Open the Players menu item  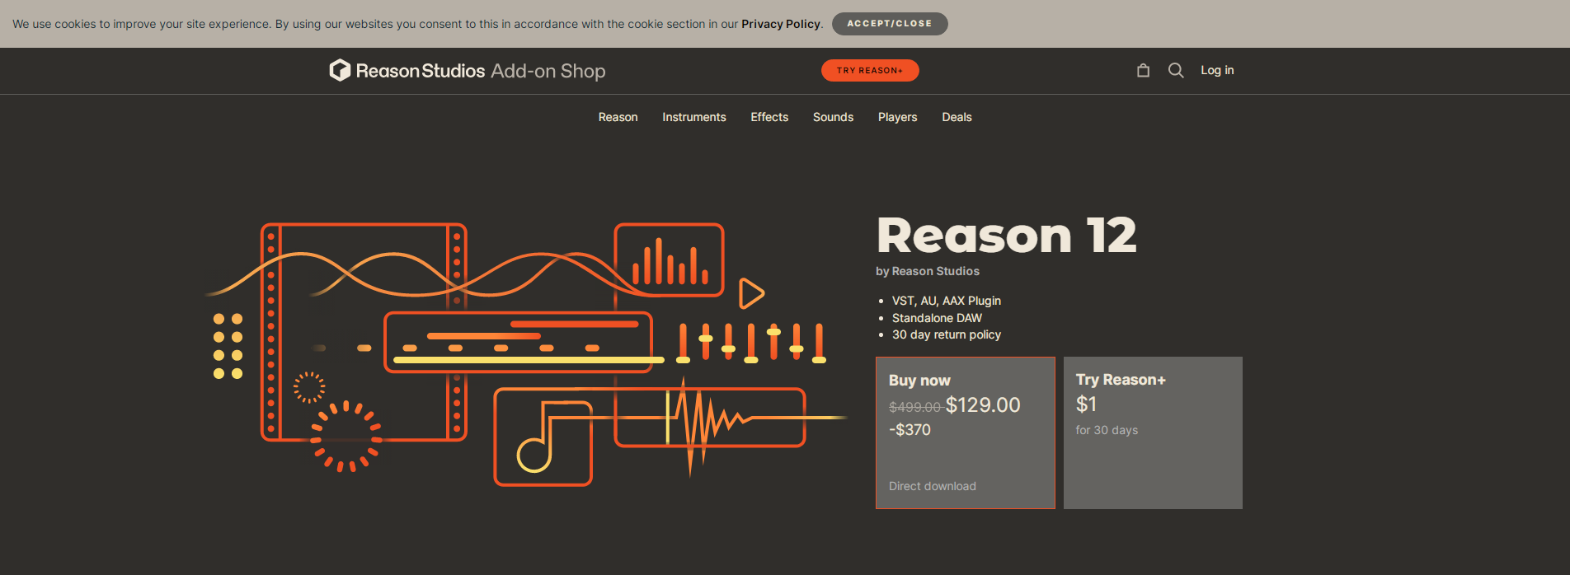point(897,117)
